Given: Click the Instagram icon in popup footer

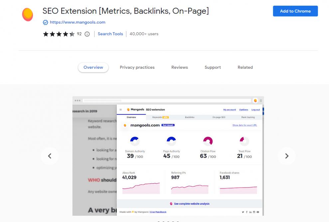Looking at the screenshot, I should [x=254, y=212].
